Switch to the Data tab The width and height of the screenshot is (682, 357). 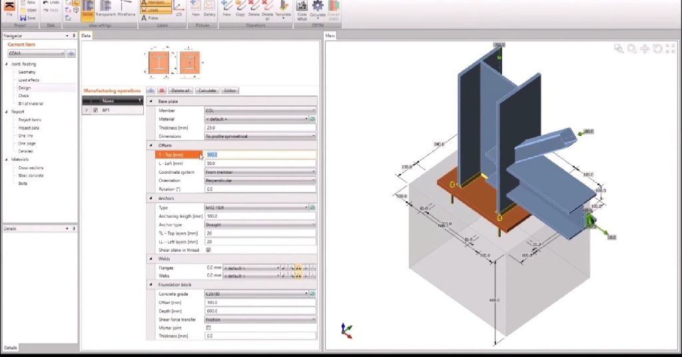(86, 35)
